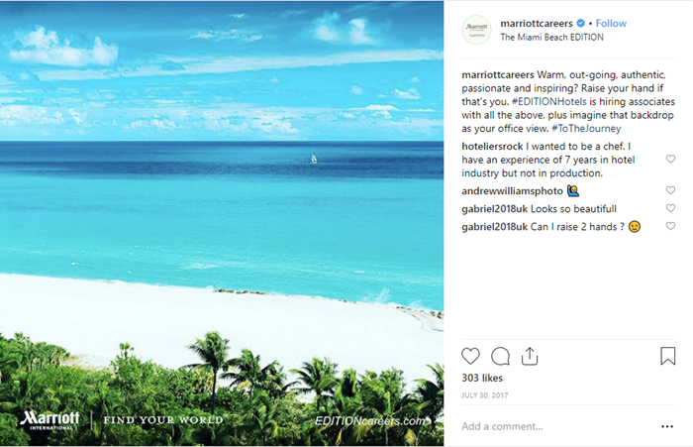Follow the marriottcareers account
The image size is (693, 447).
pos(611,23)
